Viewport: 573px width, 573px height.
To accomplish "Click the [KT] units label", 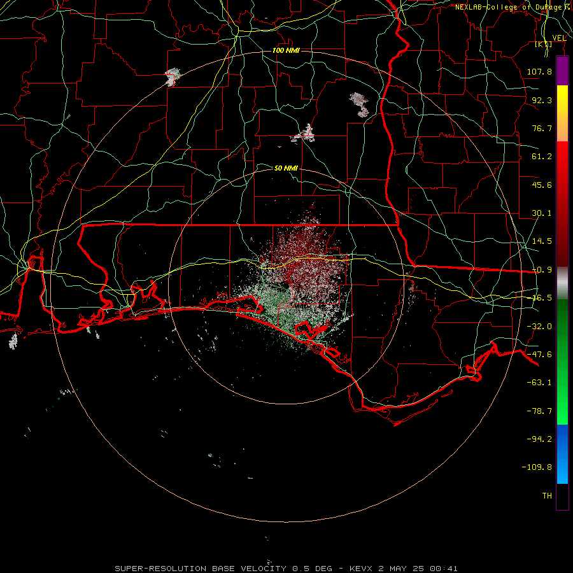I will [544, 44].
